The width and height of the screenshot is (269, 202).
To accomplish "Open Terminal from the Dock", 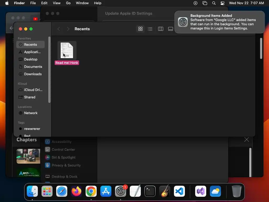I will [x=150, y=191].
